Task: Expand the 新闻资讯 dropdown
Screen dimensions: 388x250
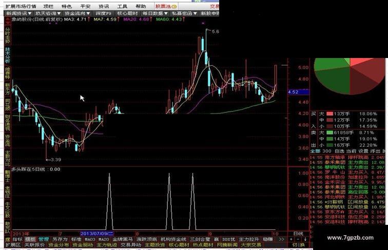Action: click(x=19, y=13)
